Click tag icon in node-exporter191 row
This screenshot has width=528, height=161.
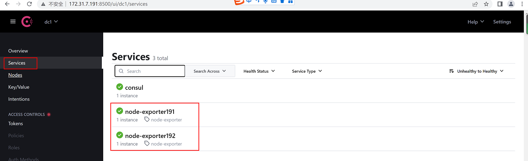click(x=147, y=119)
